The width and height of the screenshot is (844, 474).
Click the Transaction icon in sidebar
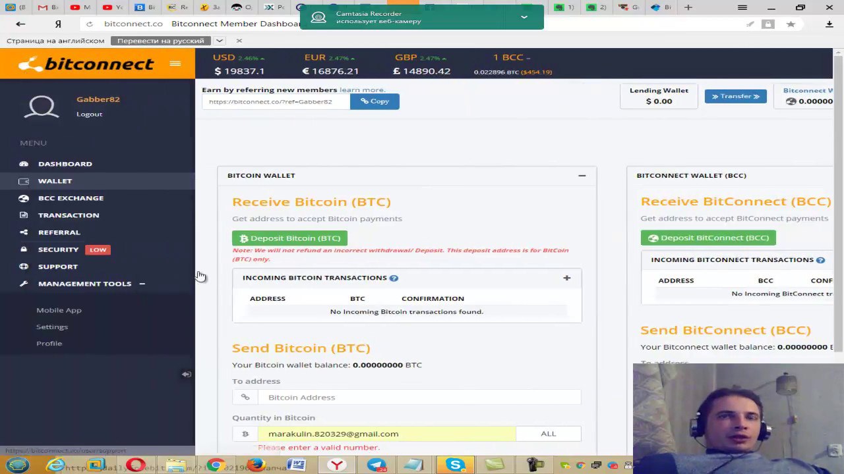24,215
